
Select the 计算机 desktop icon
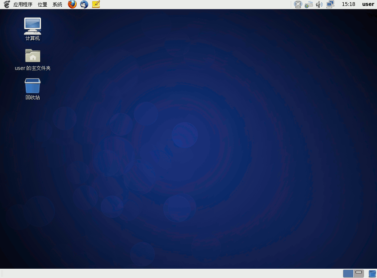pos(33,29)
